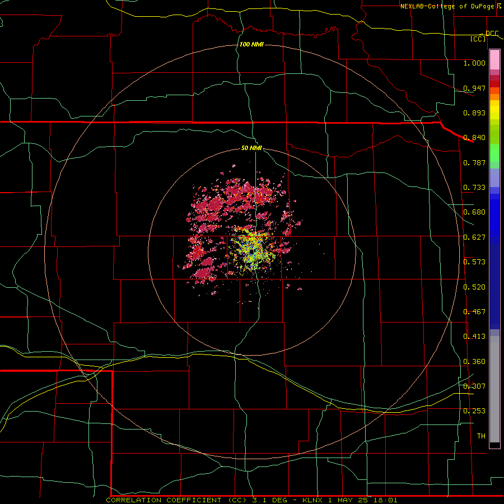This screenshot has width=504, height=504.
Task: Click the gray band of the color bar
Action: 494,389
